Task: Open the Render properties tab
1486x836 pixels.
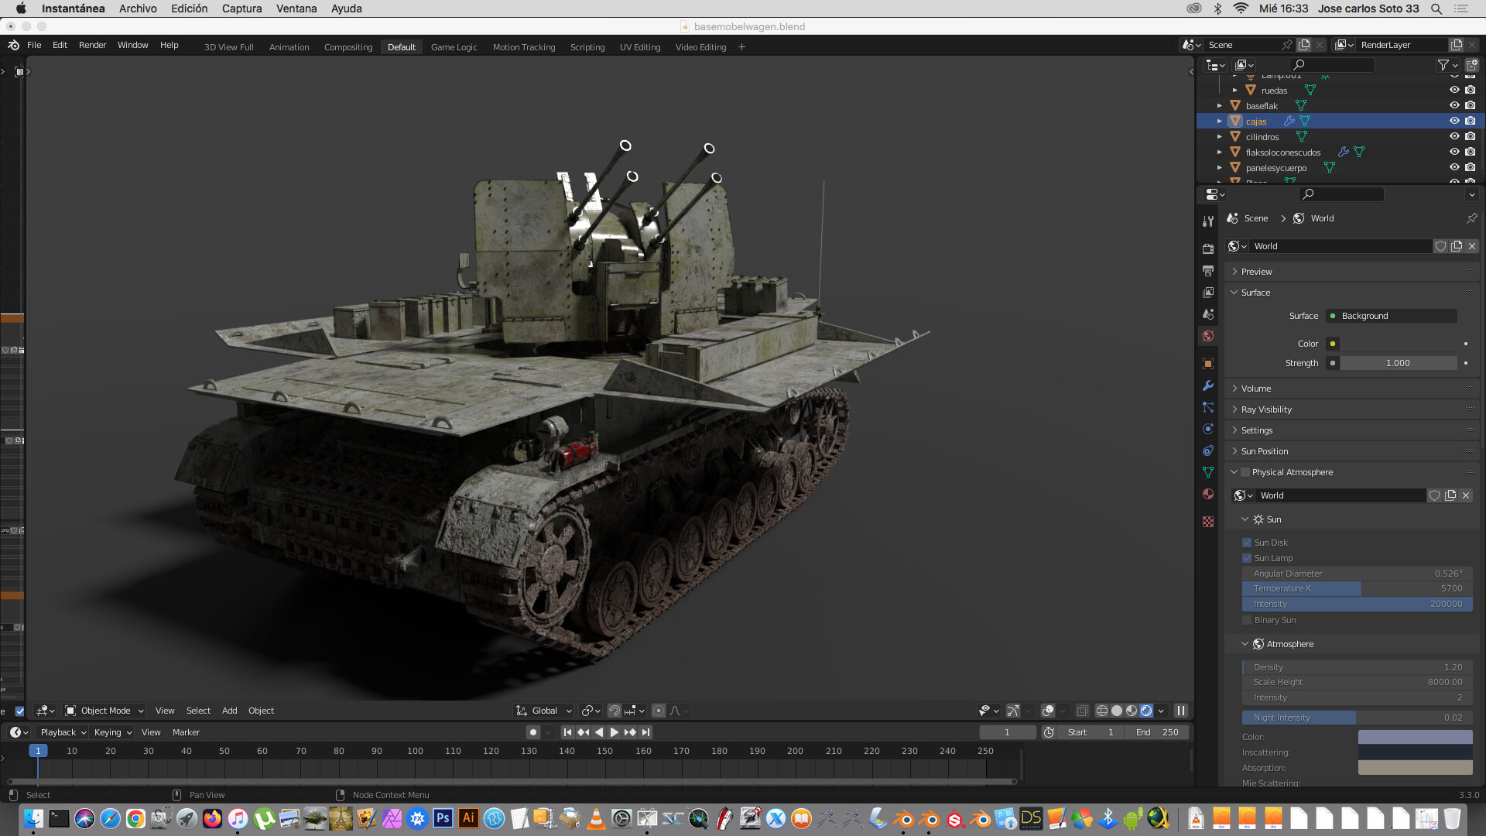Action: pos(1208,249)
